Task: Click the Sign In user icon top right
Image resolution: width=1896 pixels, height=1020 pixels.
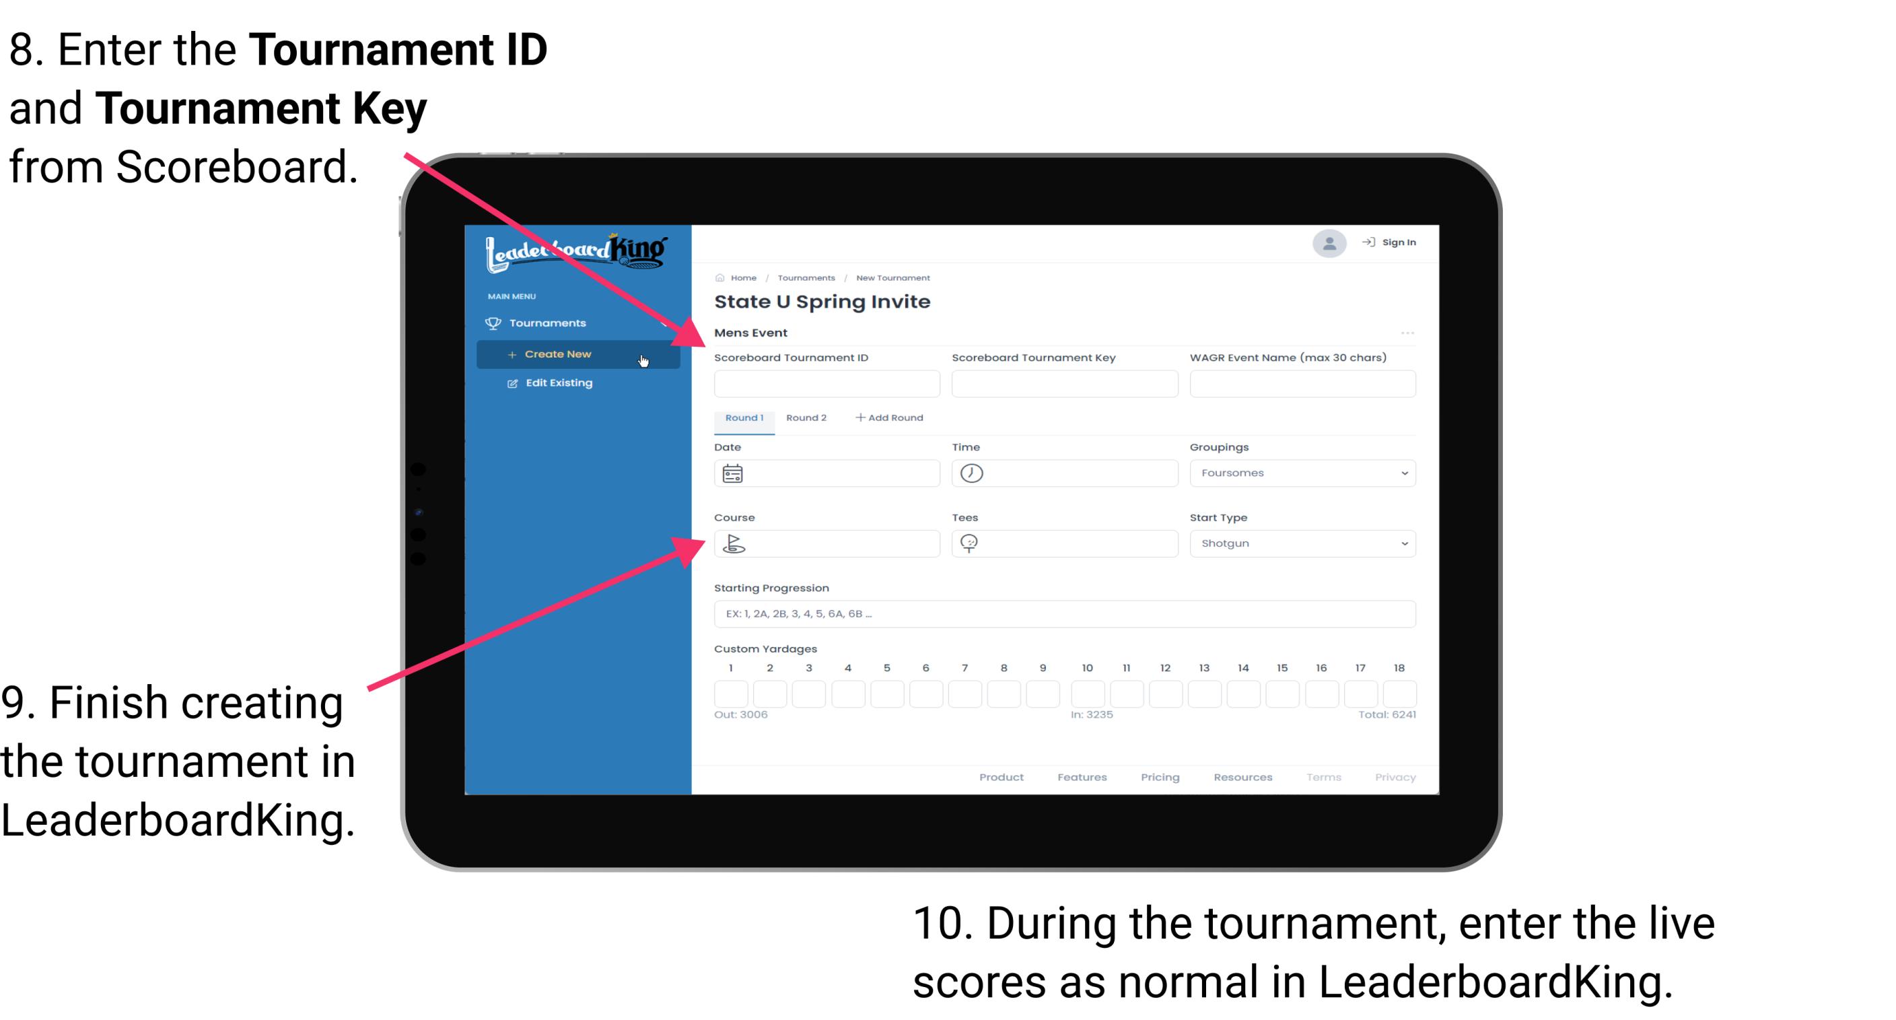Action: click(1327, 244)
